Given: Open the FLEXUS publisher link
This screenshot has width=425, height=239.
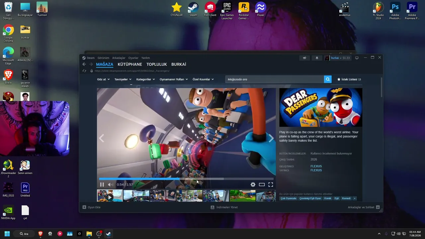Looking at the screenshot, I should click(x=316, y=170).
